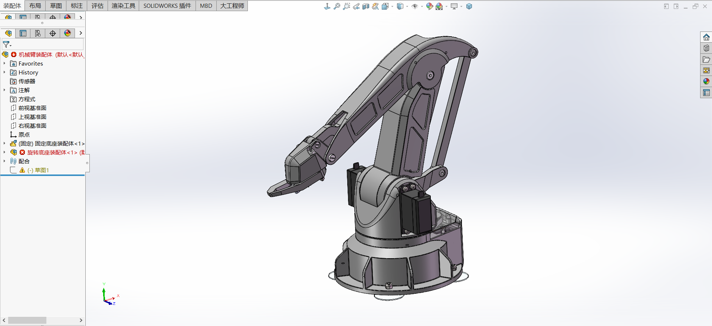
Task: Open the 大工程师 ribbon tab
Action: coord(232,6)
